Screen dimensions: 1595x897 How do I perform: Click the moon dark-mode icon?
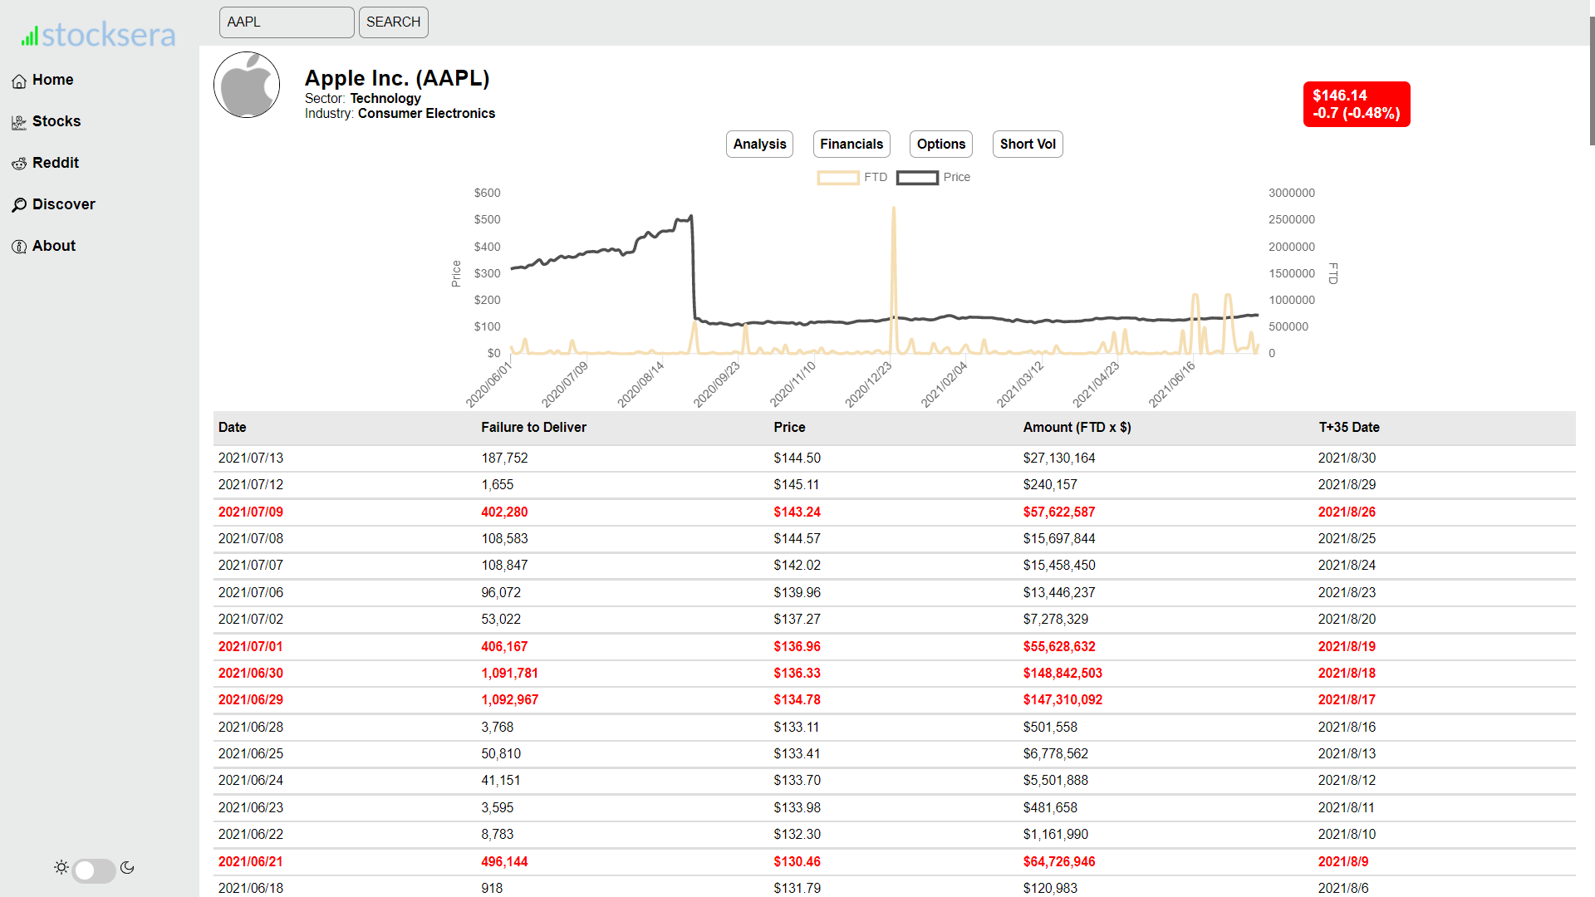[127, 867]
